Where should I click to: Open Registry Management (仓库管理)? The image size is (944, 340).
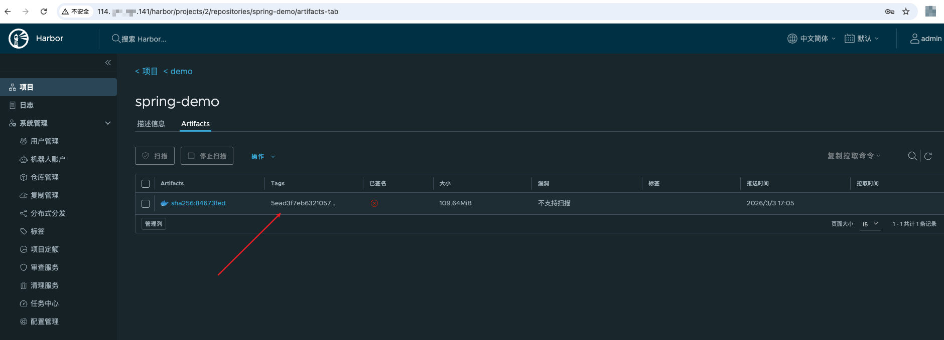tap(44, 177)
